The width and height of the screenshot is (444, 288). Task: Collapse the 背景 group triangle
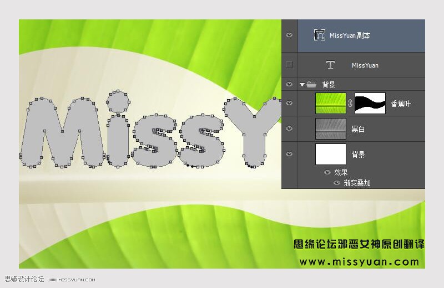coord(302,85)
